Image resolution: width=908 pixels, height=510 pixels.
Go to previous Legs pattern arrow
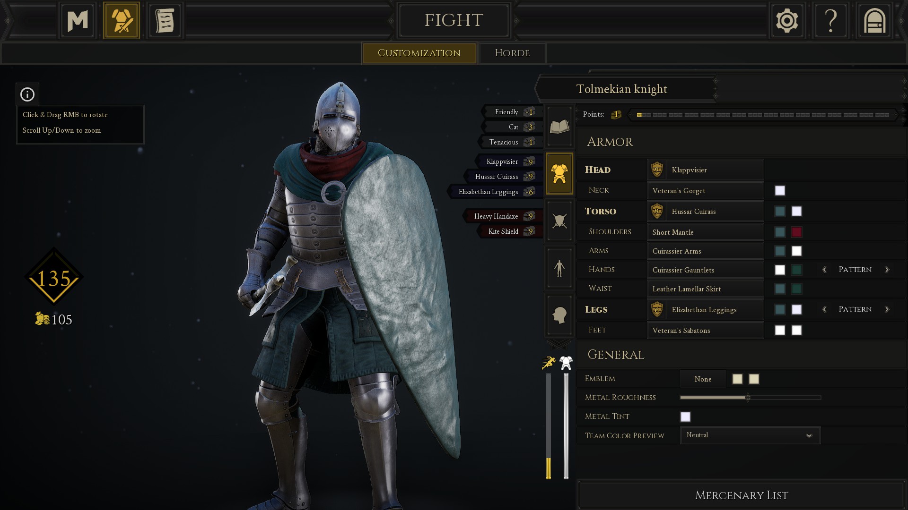click(824, 309)
